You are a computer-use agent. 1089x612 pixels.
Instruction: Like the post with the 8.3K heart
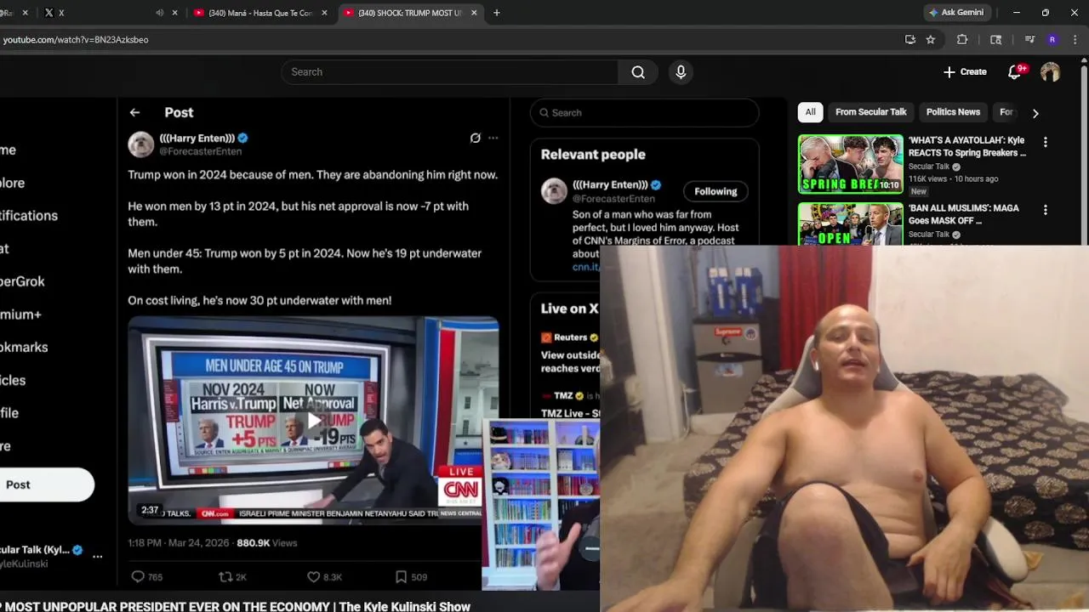point(314,577)
